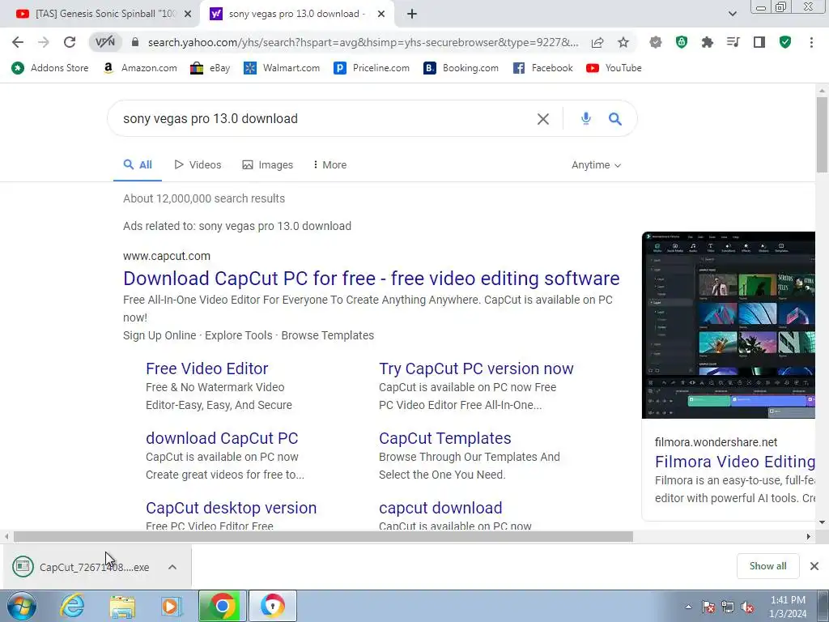This screenshot has width=829, height=622.
Task: Open Filmora Video Editing link
Action: 735,462
